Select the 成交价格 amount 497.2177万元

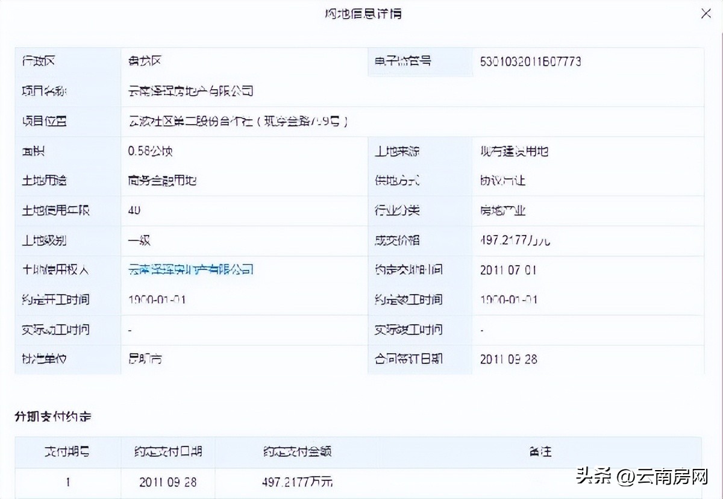coord(515,240)
